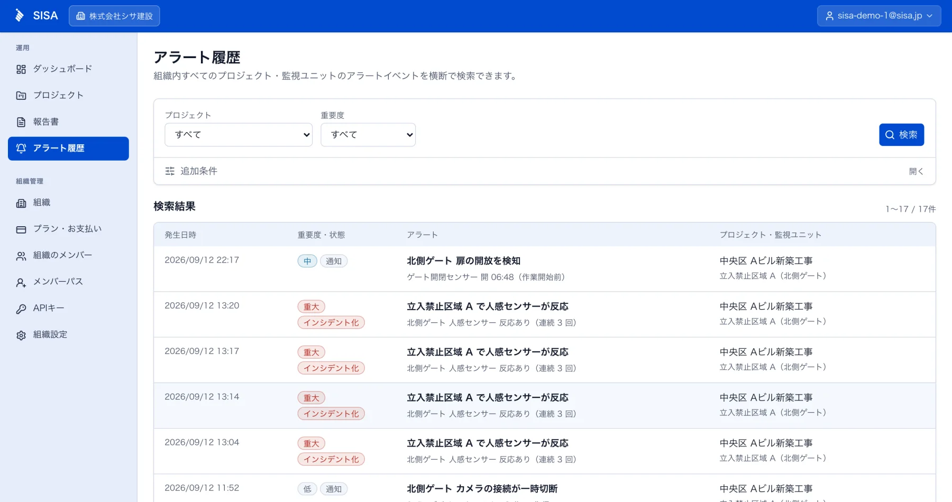Open the 組織設定 sidebar link
The height and width of the screenshot is (502, 952).
click(x=68, y=335)
